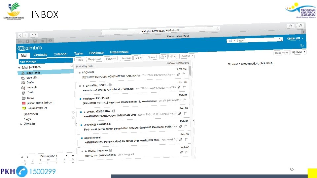Open a new browser tab
Image resolution: width=317 pixels, height=178 pixels.
click(303, 32)
